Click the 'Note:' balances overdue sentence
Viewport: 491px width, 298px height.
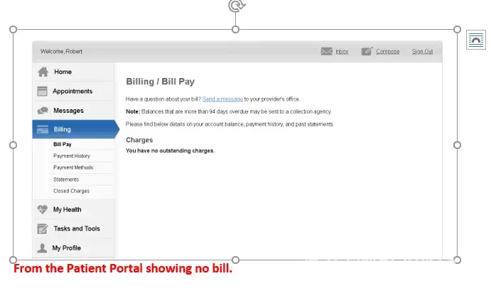coord(229,111)
